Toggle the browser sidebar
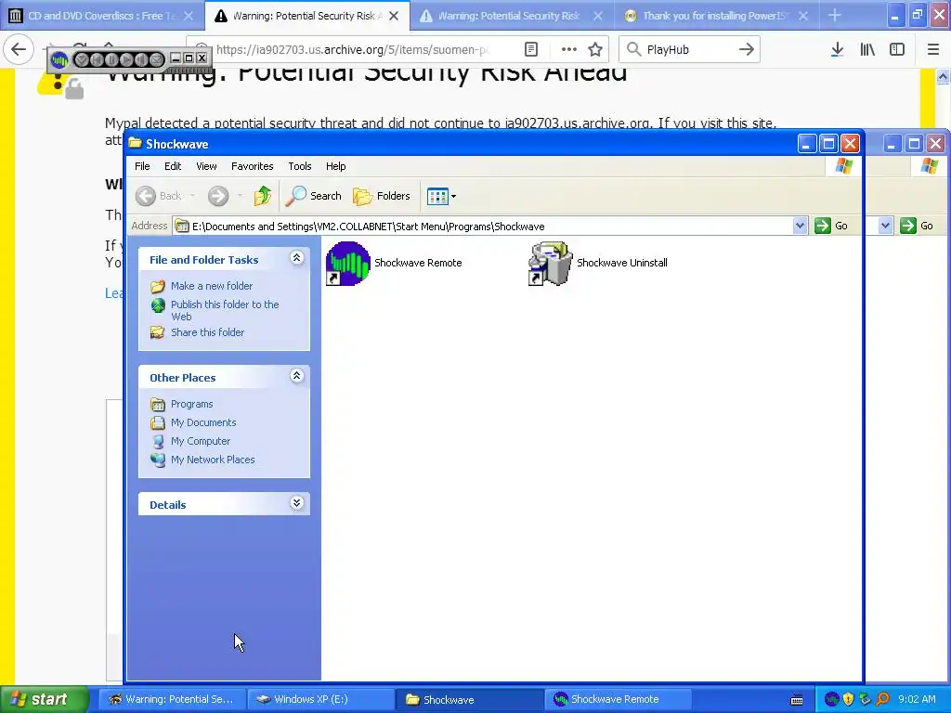 (897, 49)
